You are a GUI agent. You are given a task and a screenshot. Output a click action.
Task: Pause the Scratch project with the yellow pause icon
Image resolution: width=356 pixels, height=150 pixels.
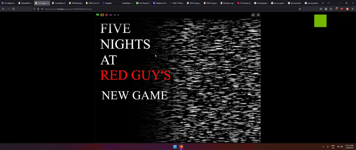pyautogui.click(x=102, y=15)
